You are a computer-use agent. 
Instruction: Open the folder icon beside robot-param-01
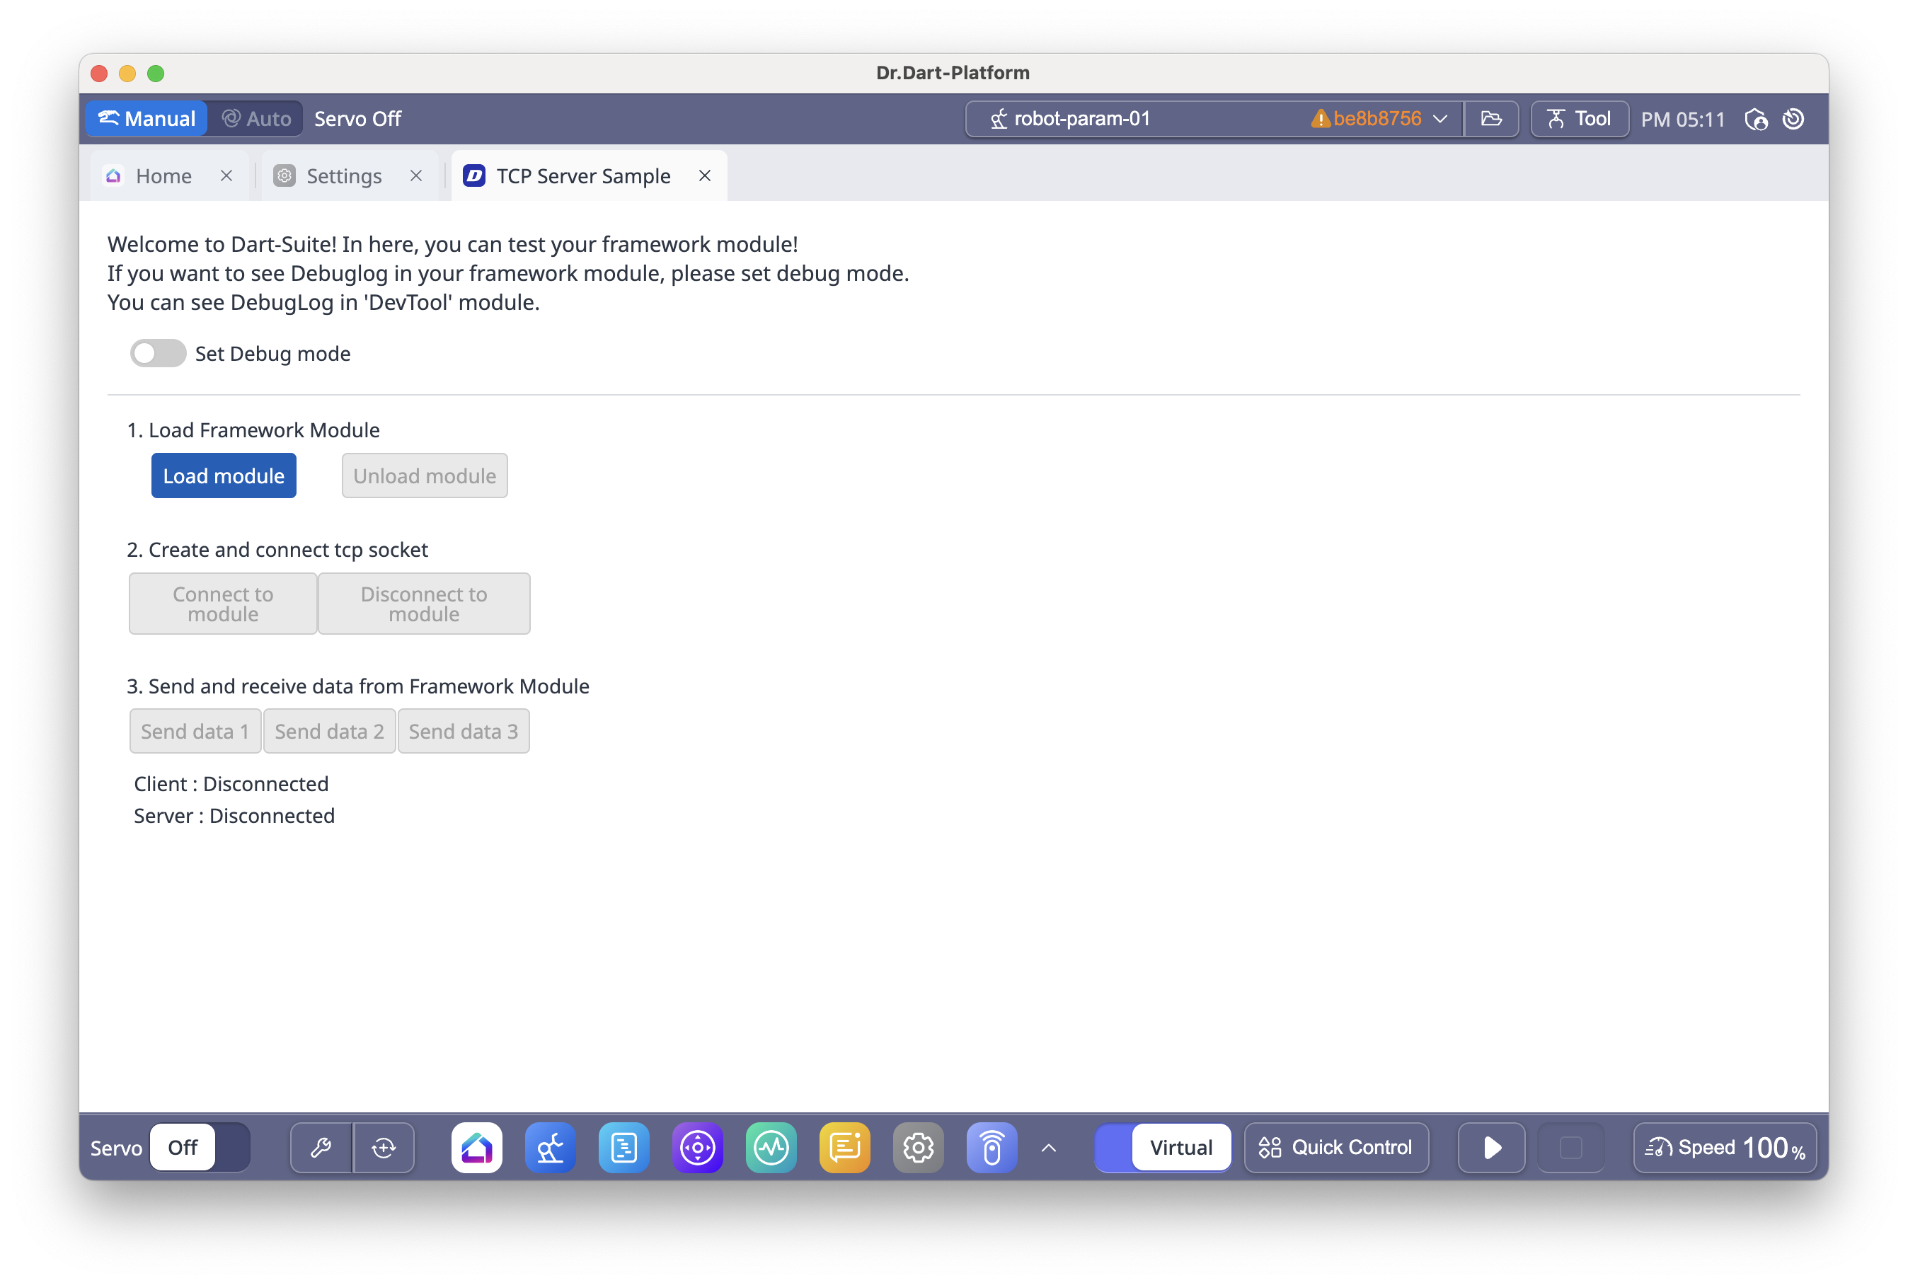1491,119
